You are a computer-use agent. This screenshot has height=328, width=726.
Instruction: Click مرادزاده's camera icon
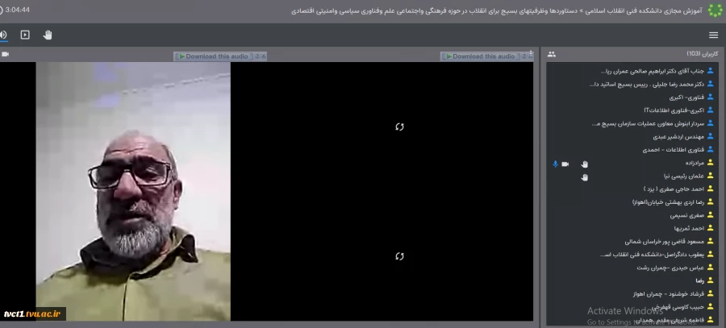pyautogui.click(x=565, y=164)
